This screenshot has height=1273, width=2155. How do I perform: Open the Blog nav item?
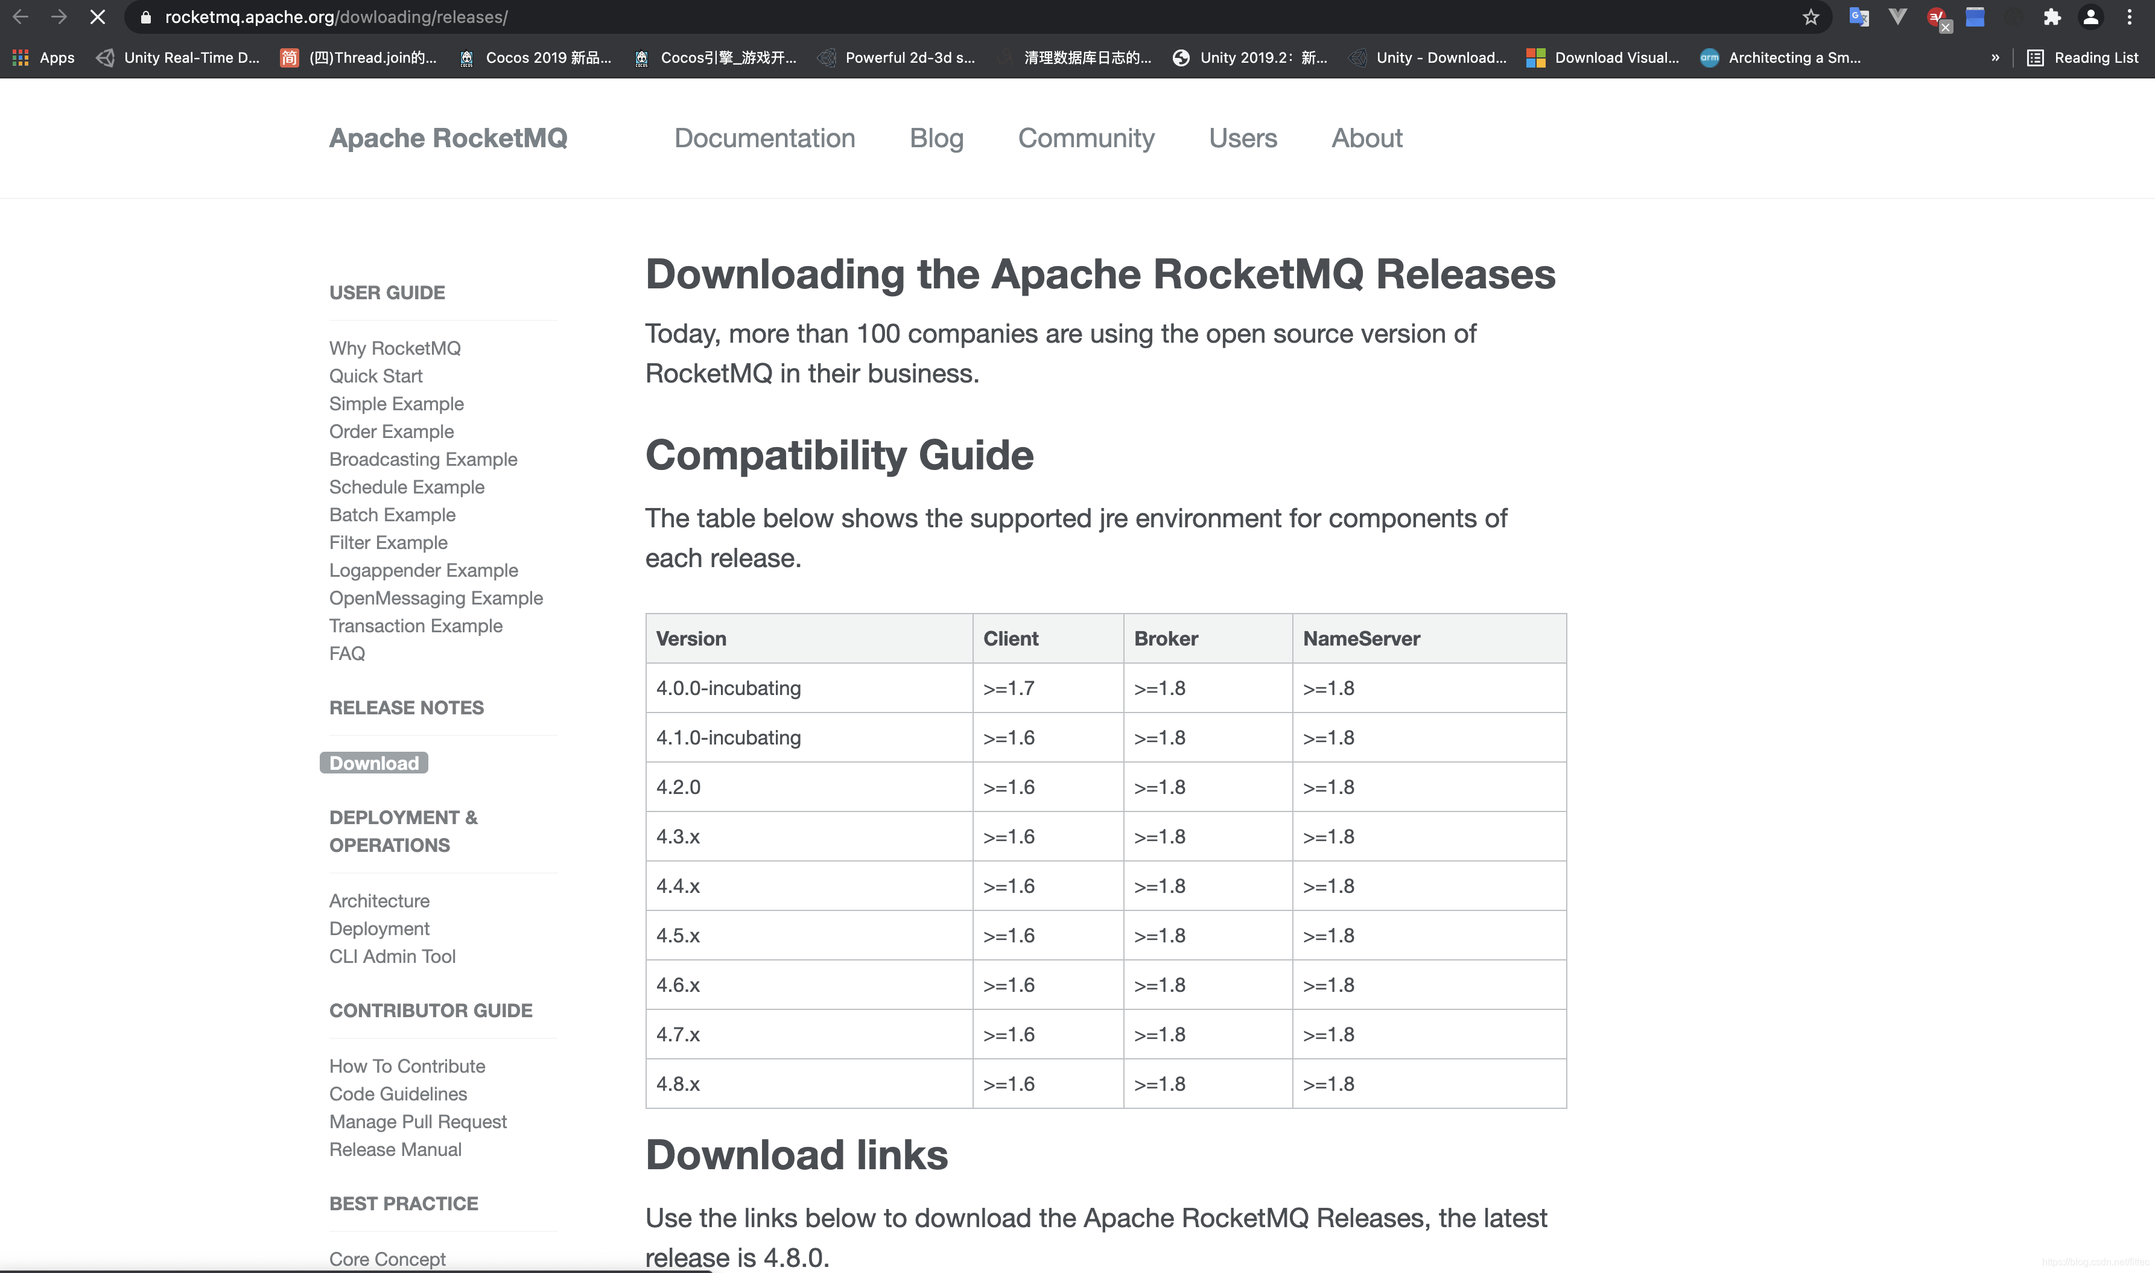tap(936, 138)
